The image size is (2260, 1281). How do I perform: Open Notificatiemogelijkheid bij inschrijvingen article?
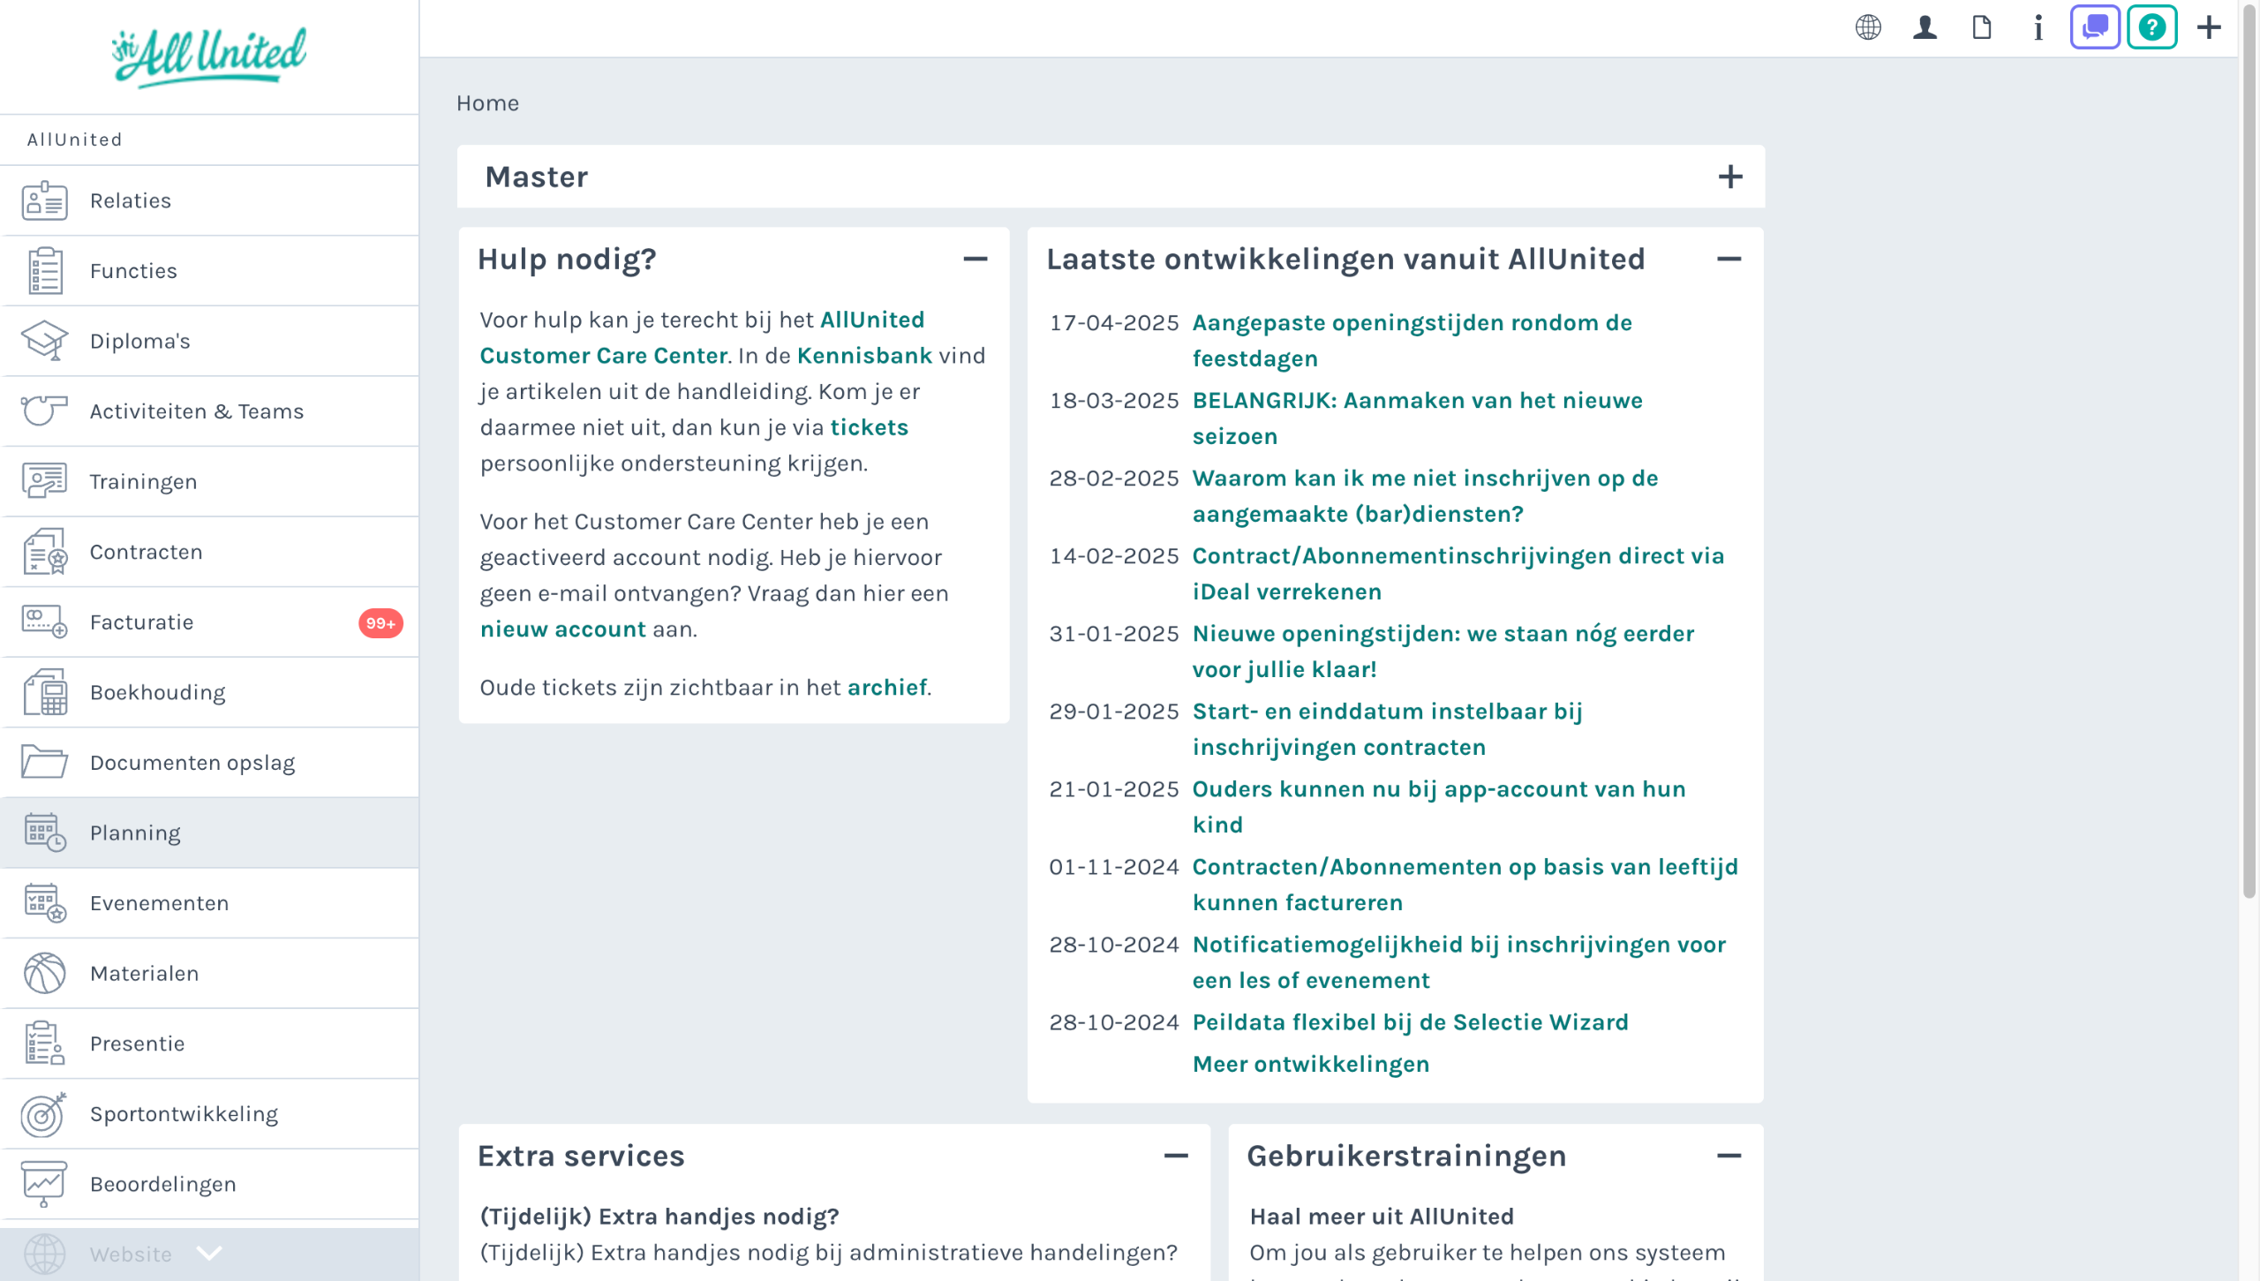click(x=1459, y=962)
